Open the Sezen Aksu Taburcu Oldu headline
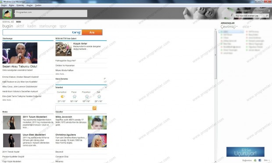This screenshot has width=272, height=163. pos(20,66)
